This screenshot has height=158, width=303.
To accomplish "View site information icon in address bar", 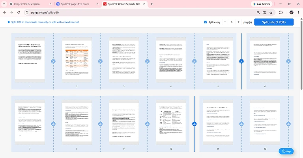I will click(27, 13).
